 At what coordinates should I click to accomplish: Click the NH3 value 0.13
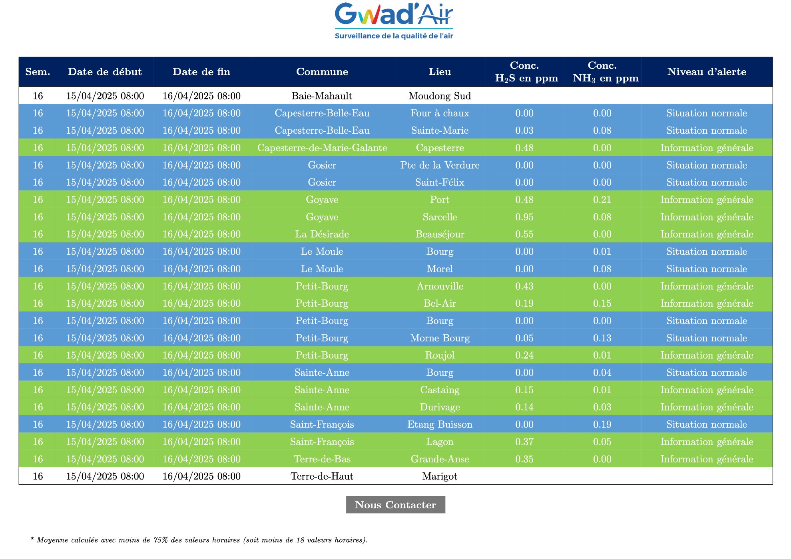click(602, 338)
